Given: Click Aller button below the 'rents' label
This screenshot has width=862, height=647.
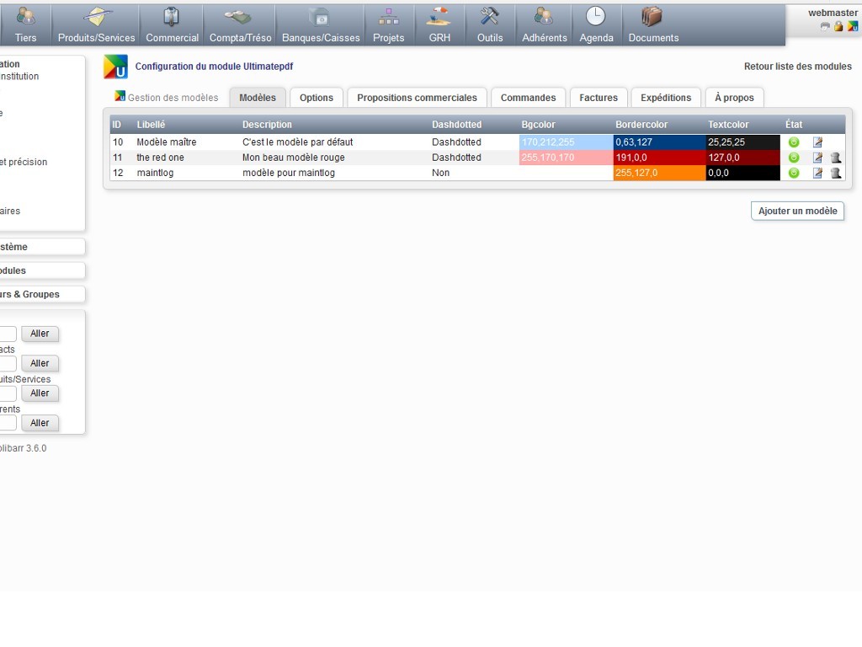Looking at the screenshot, I should (x=40, y=423).
